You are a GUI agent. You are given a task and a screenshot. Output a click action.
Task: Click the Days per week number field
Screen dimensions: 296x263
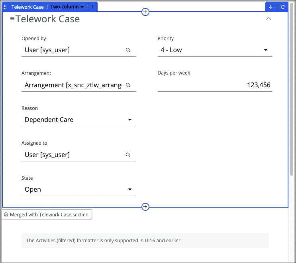point(215,85)
